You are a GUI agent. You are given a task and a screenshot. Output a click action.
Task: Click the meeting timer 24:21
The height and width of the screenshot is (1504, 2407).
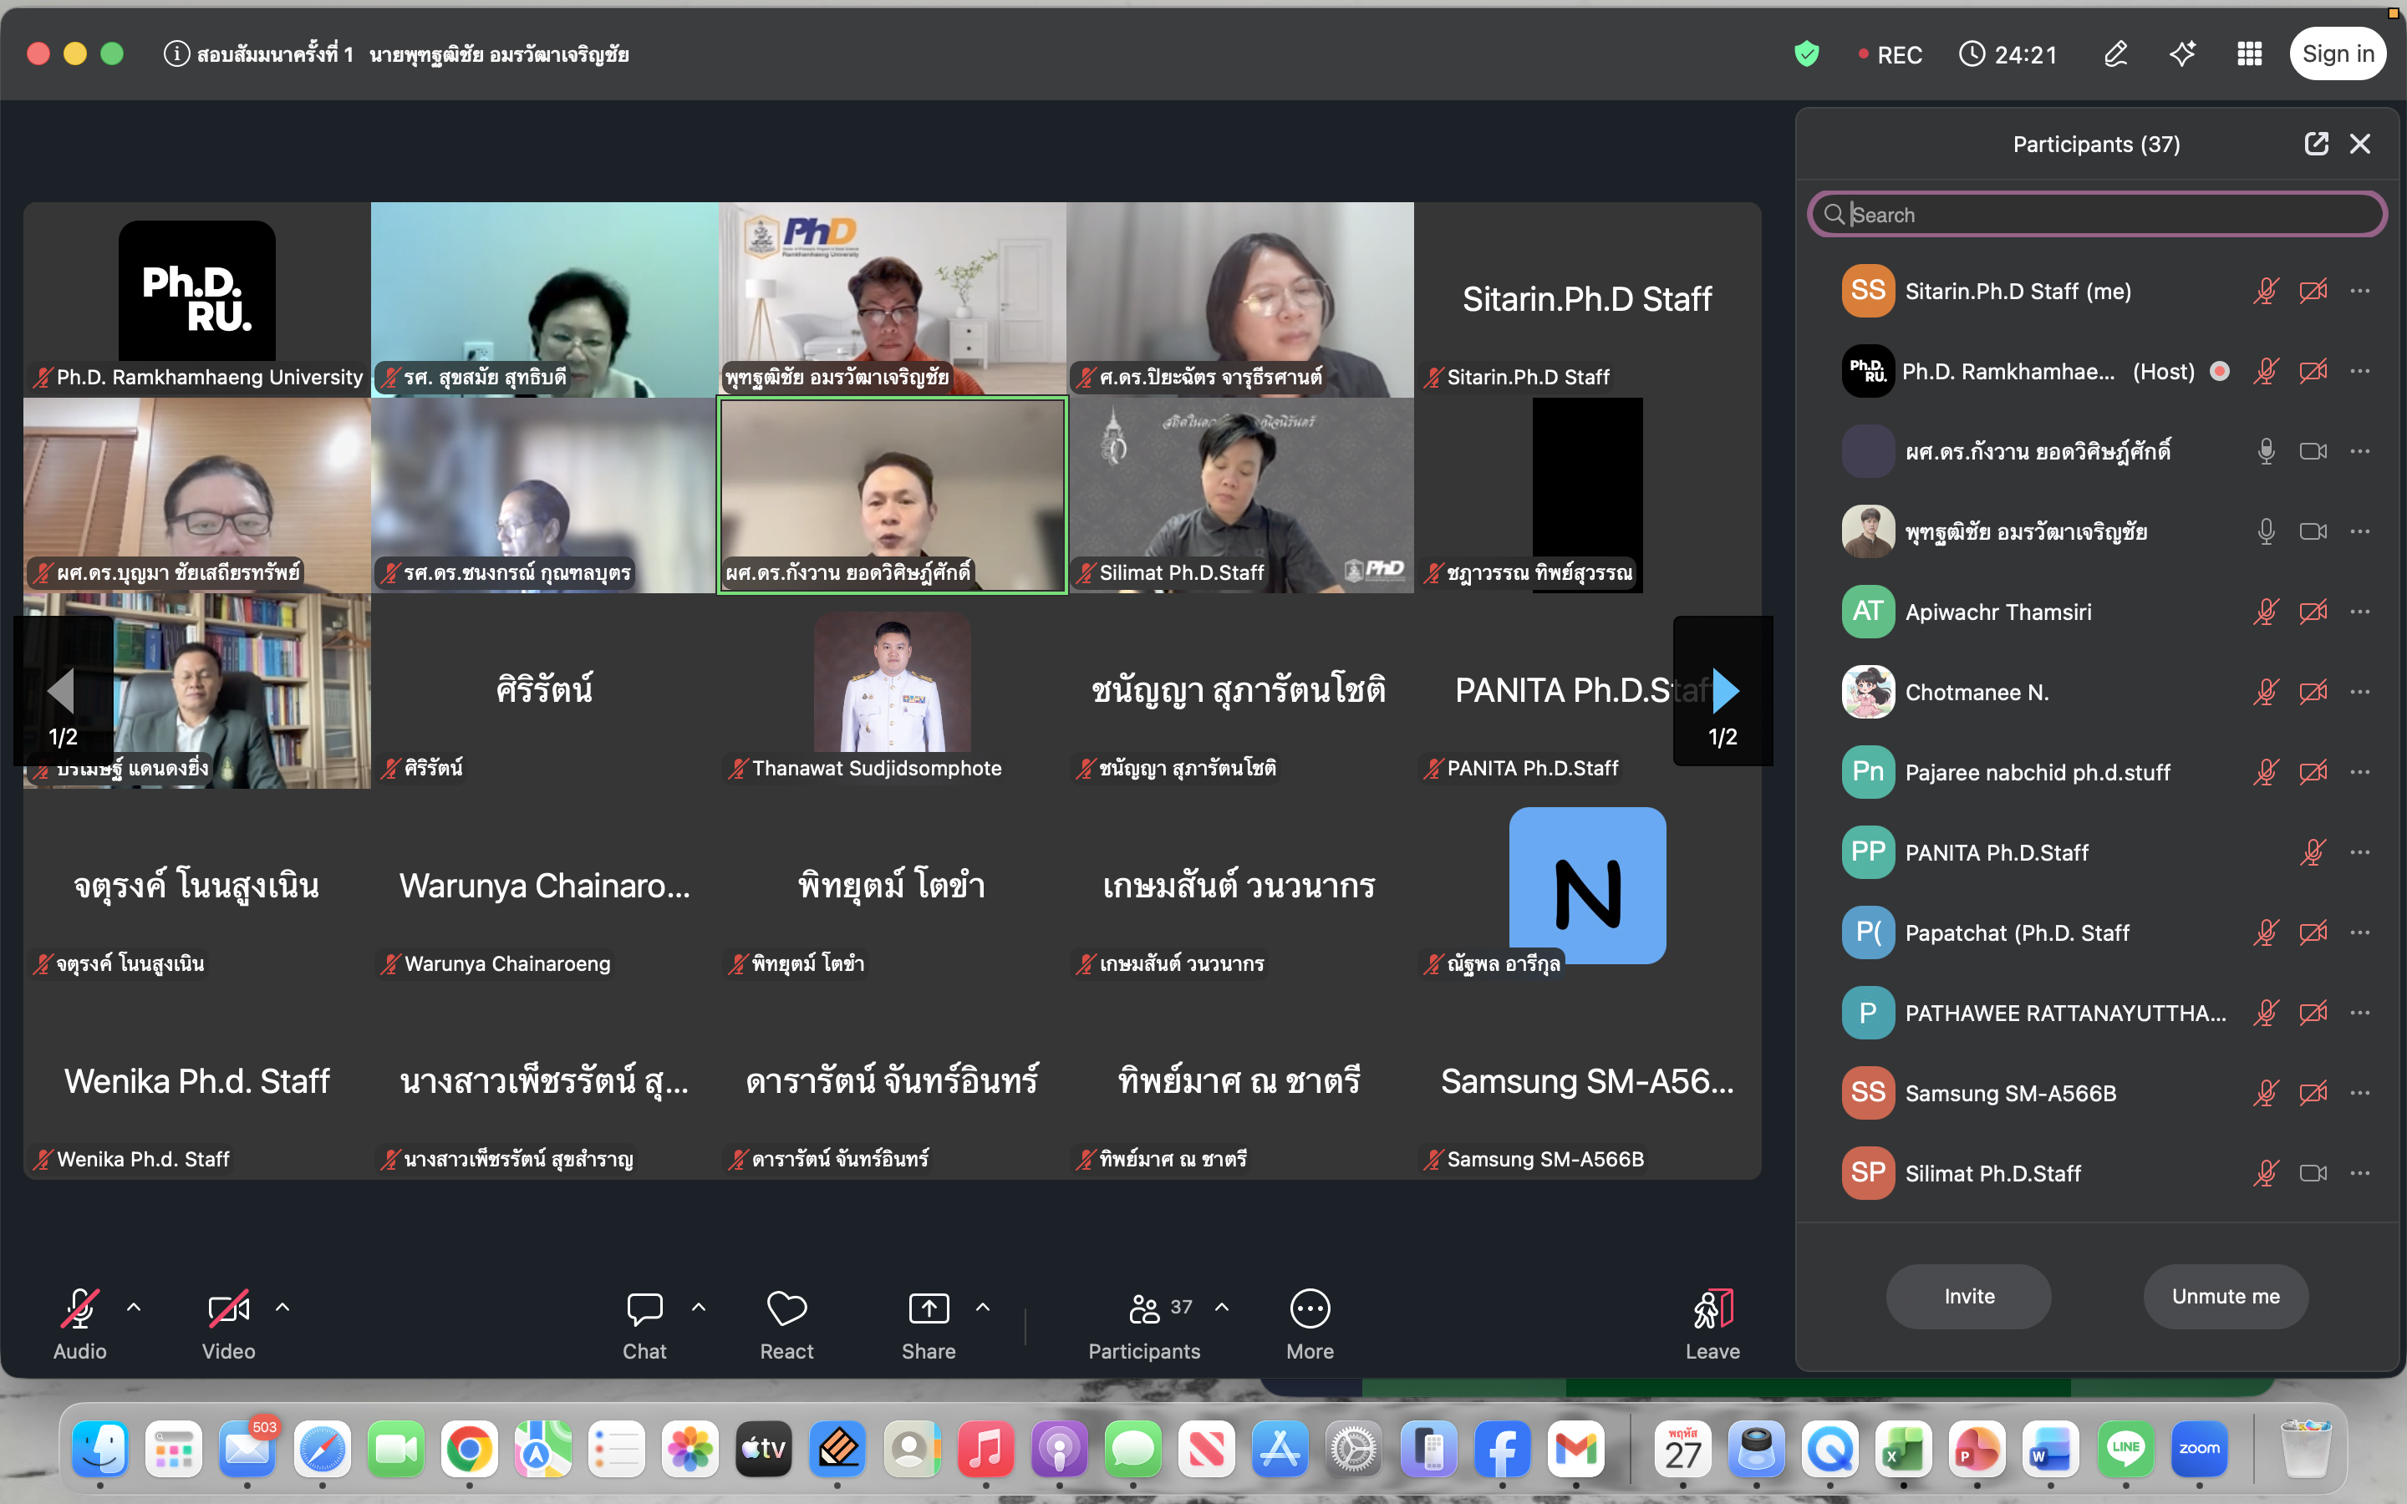tap(2008, 54)
